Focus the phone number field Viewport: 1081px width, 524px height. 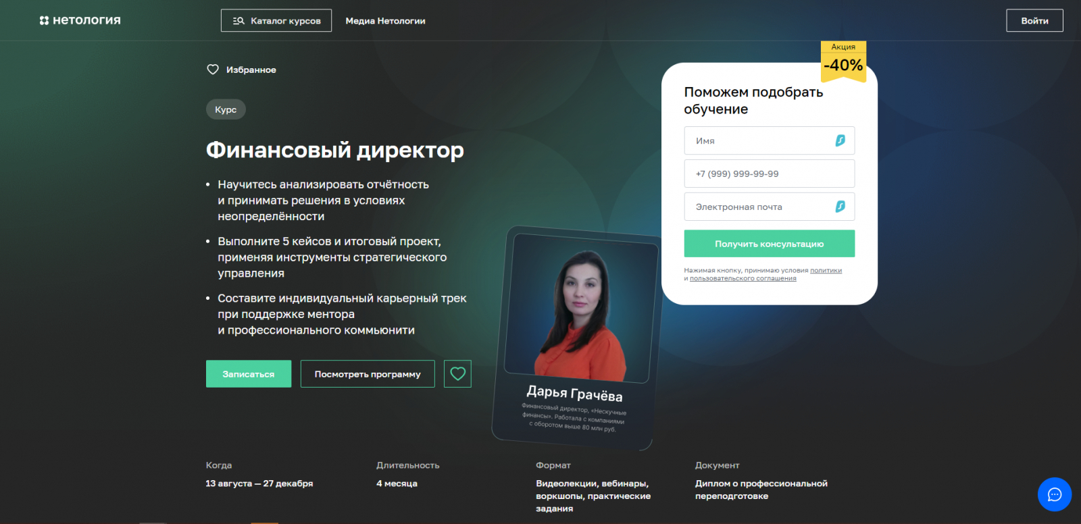click(769, 174)
